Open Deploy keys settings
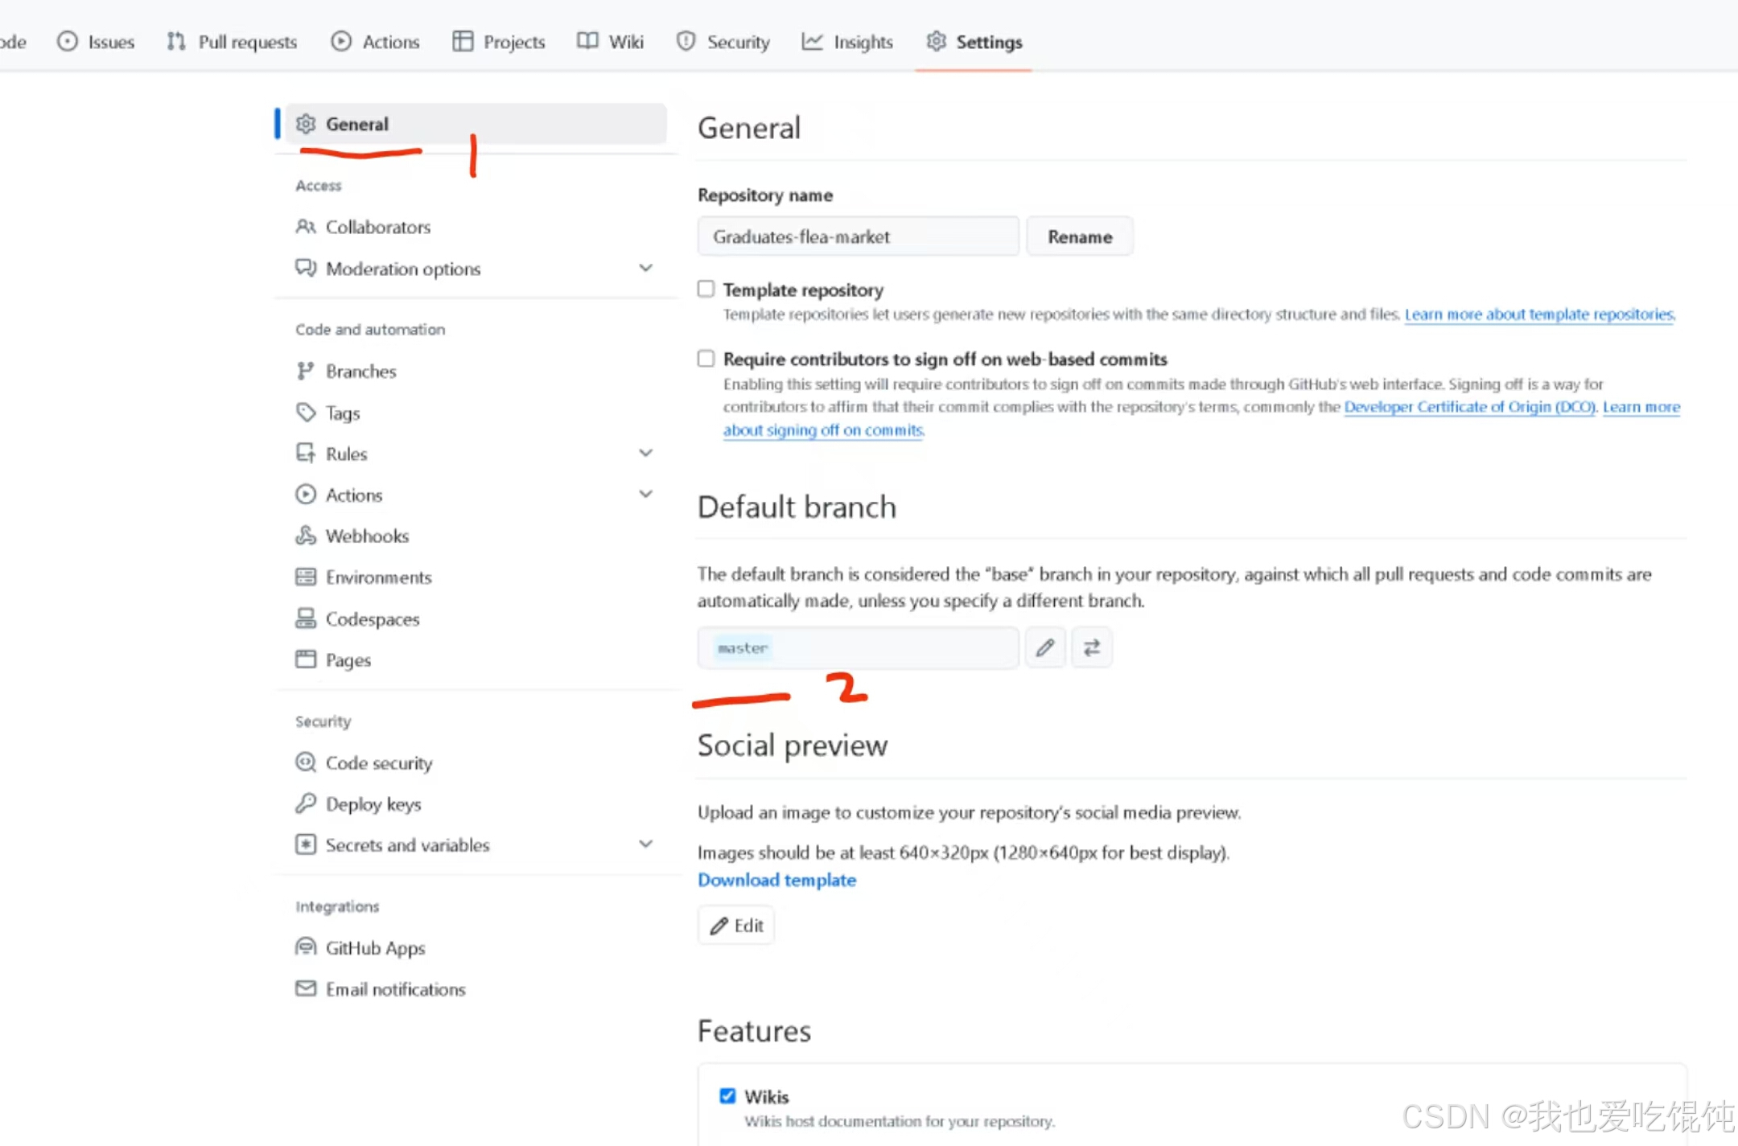The width and height of the screenshot is (1738, 1146). point(373,803)
